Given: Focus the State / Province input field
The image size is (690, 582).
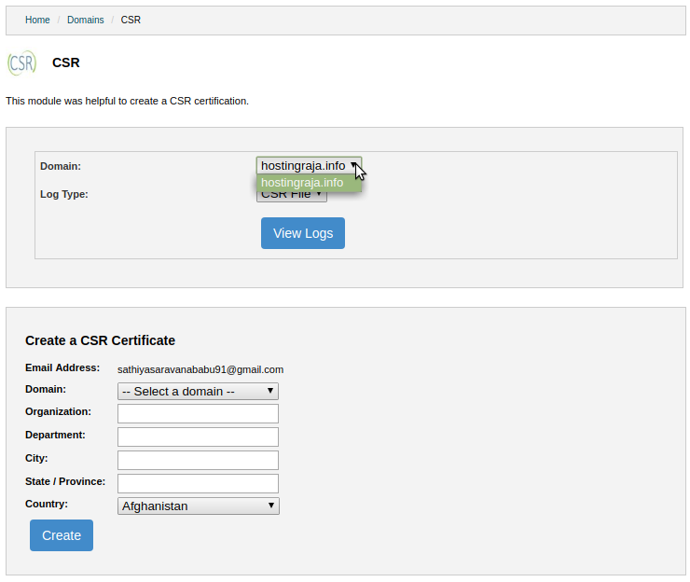Looking at the screenshot, I should pos(198,483).
